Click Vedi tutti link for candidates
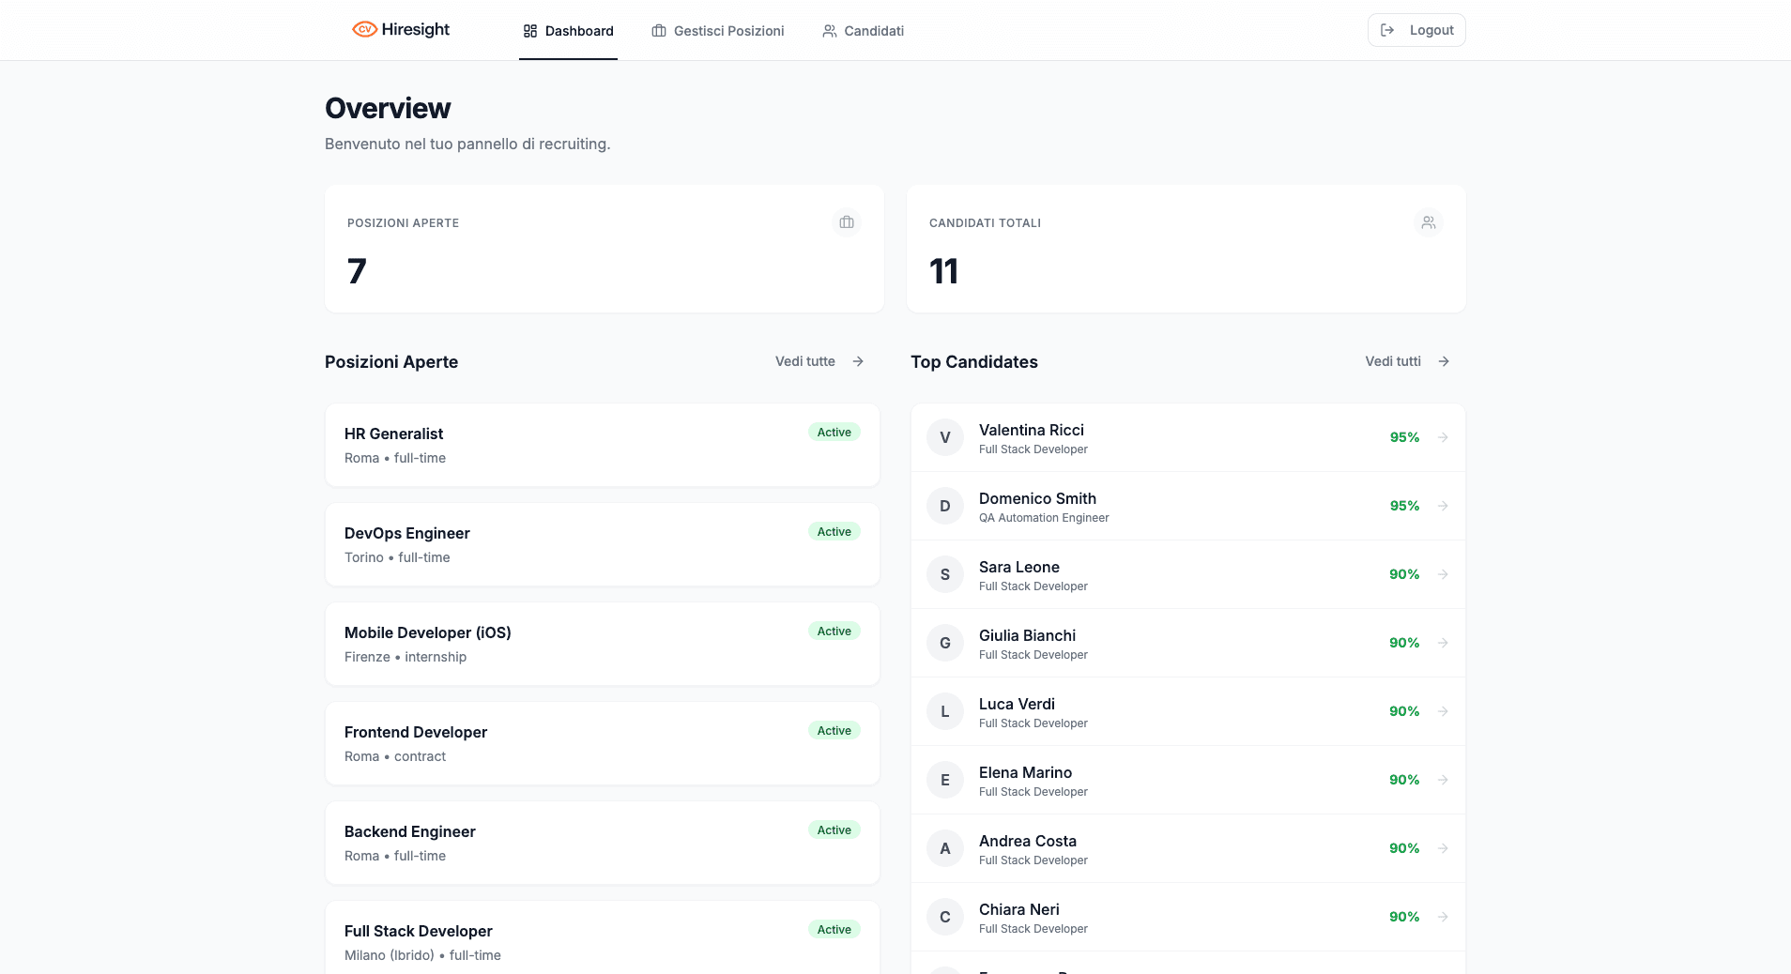 coord(1407,361)
